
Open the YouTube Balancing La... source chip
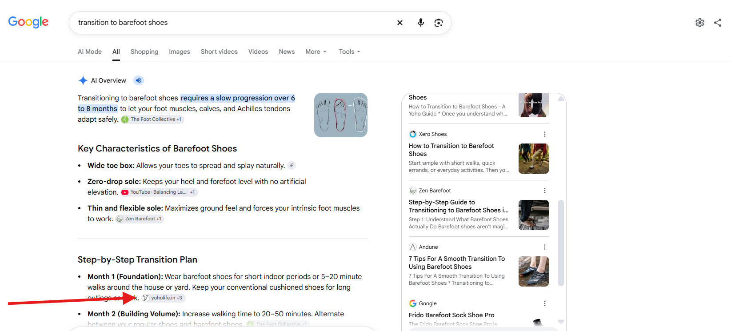pos(160,192)
